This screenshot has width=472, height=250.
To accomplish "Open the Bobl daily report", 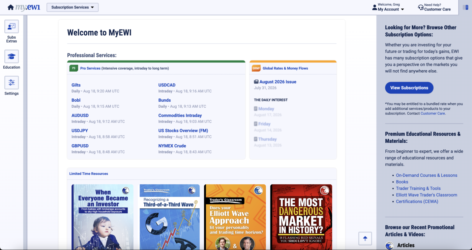I will 76,100.
